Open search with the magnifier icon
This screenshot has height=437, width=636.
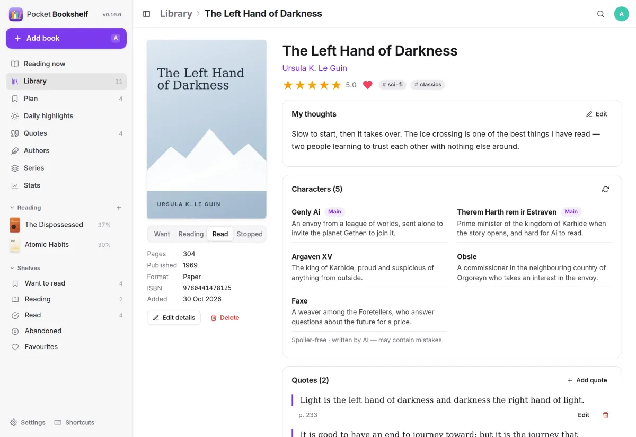[600, 14]
